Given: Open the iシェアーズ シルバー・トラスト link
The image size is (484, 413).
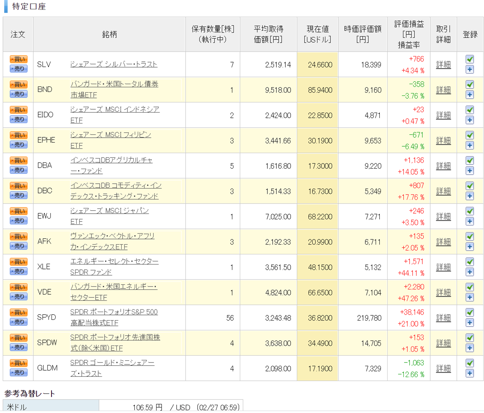Looking at the screenshot, I should [114, 64].
